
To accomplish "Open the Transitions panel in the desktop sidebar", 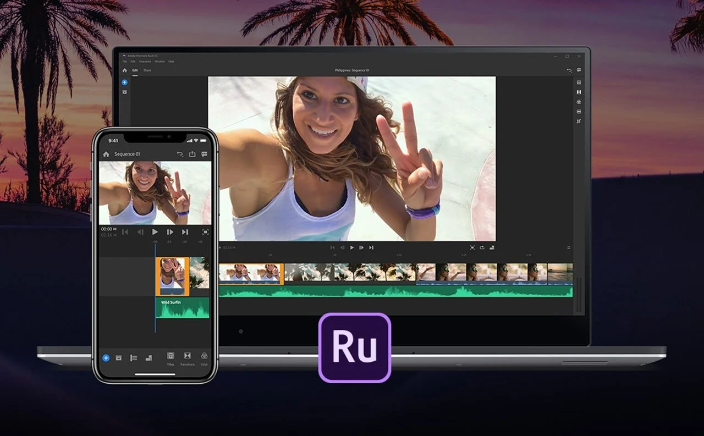I will click(x=579, y=92).
